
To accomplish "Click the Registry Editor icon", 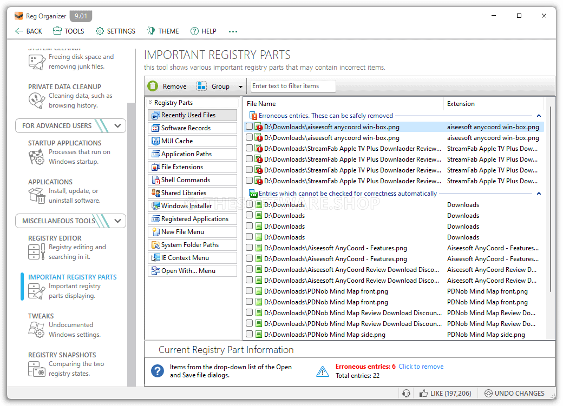I will point(37,251).
